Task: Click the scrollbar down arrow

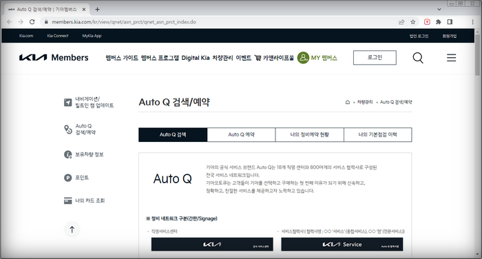Action: pyautogui.click(x=477, y=254)
